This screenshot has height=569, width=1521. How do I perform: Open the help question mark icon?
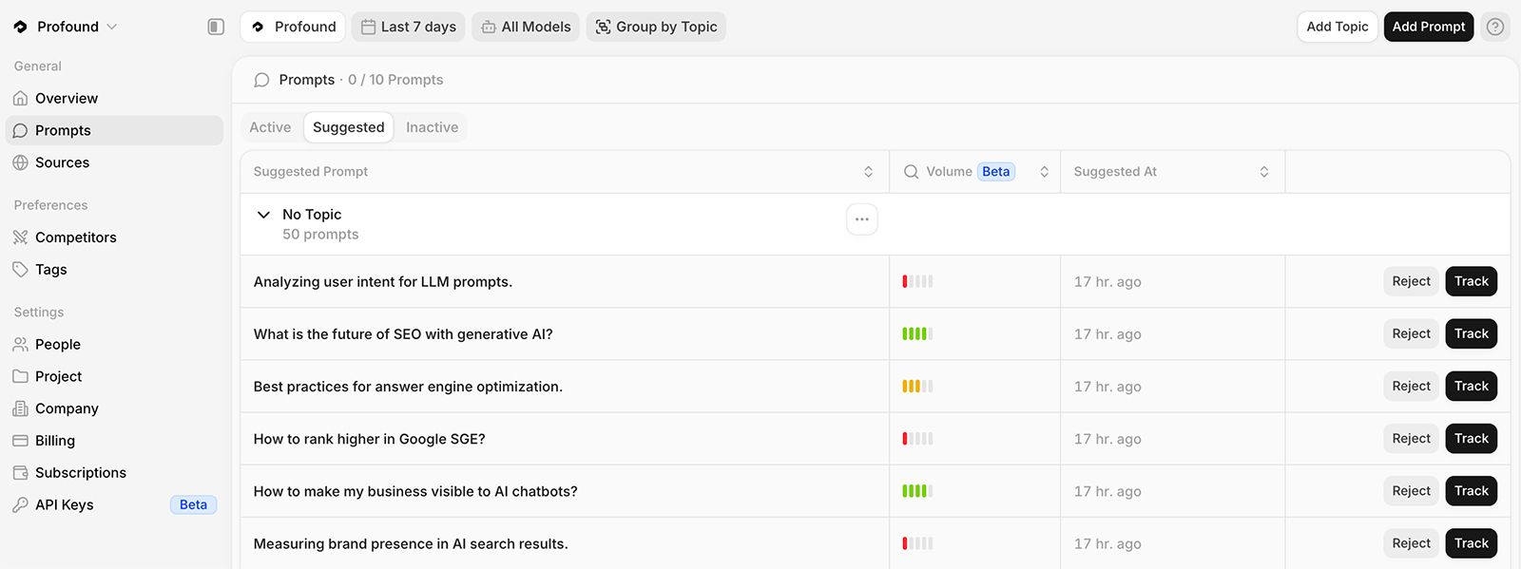pyautogui.click(x=1495, y=27)
